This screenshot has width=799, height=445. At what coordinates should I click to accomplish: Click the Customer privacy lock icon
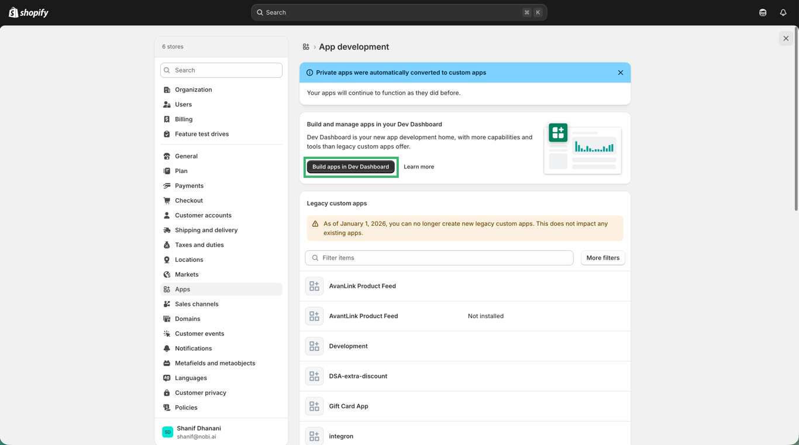[167, 393]
